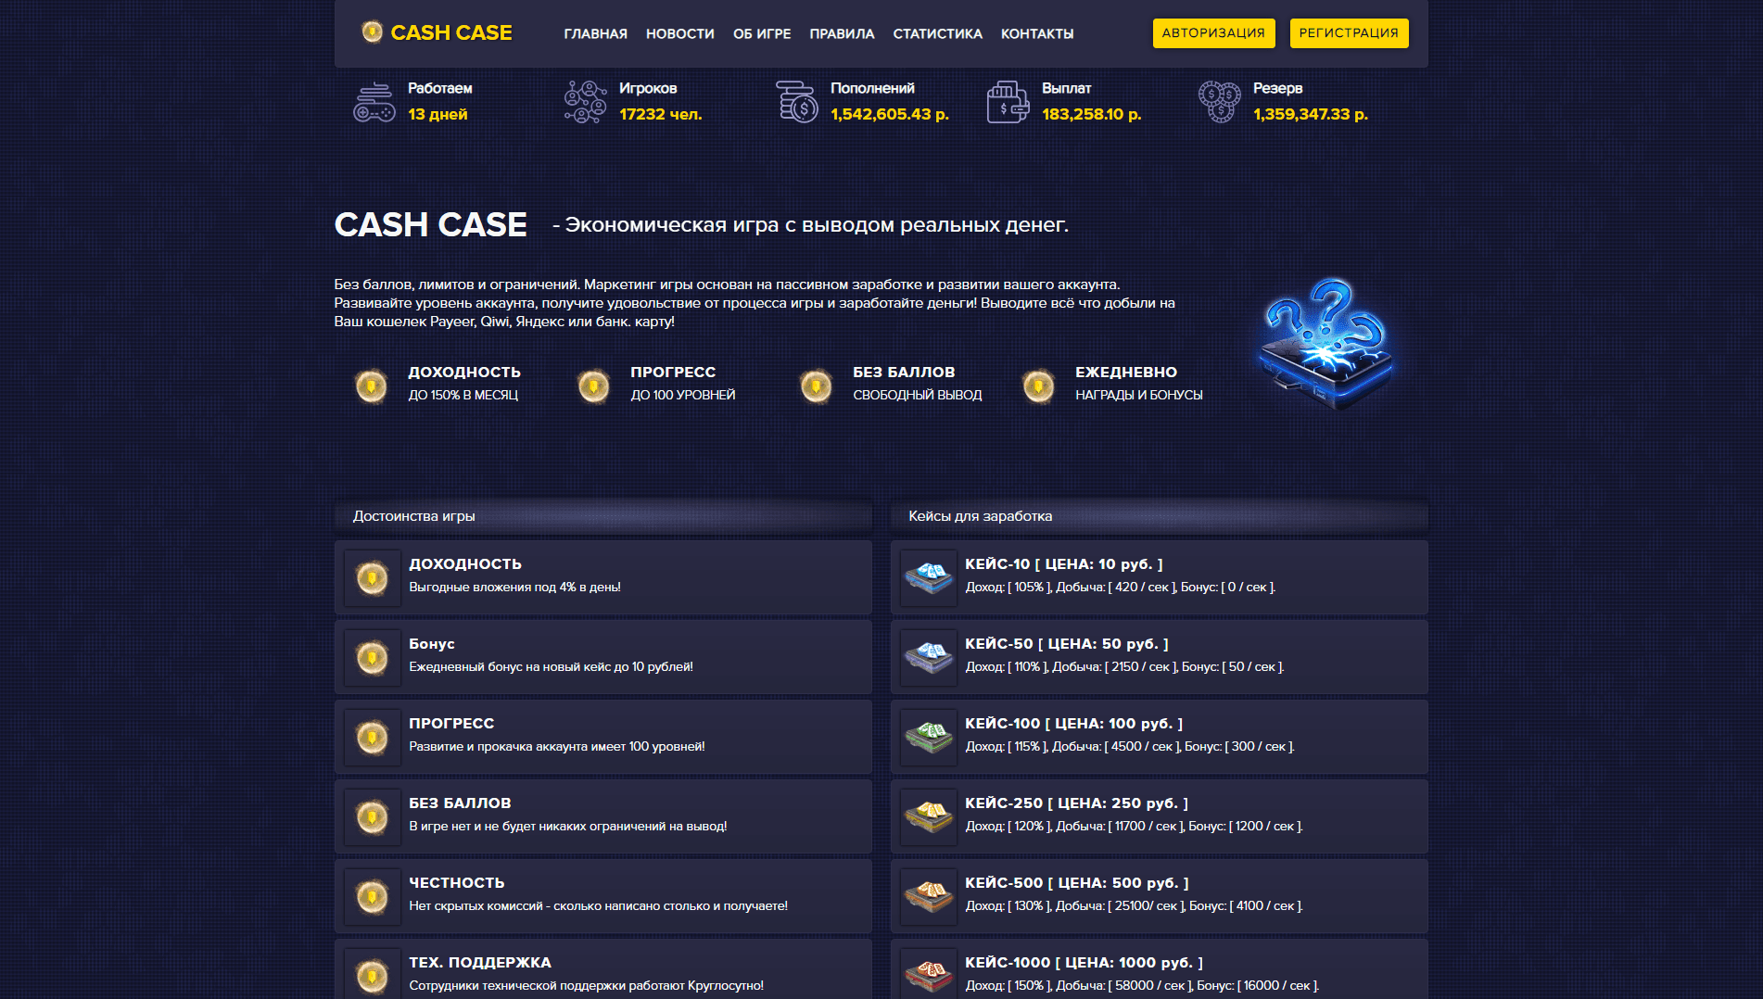Click the CASH CASE coin logo

tap(373, 32)
